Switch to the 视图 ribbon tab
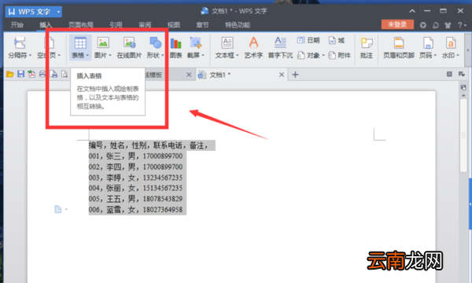Image resolution: width=472 pixels, height=283 pixels. click(174, 25)
